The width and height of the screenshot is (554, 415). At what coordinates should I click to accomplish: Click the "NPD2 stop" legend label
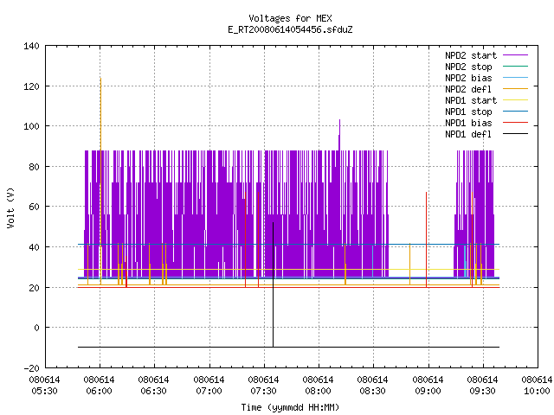click(468, 67)
